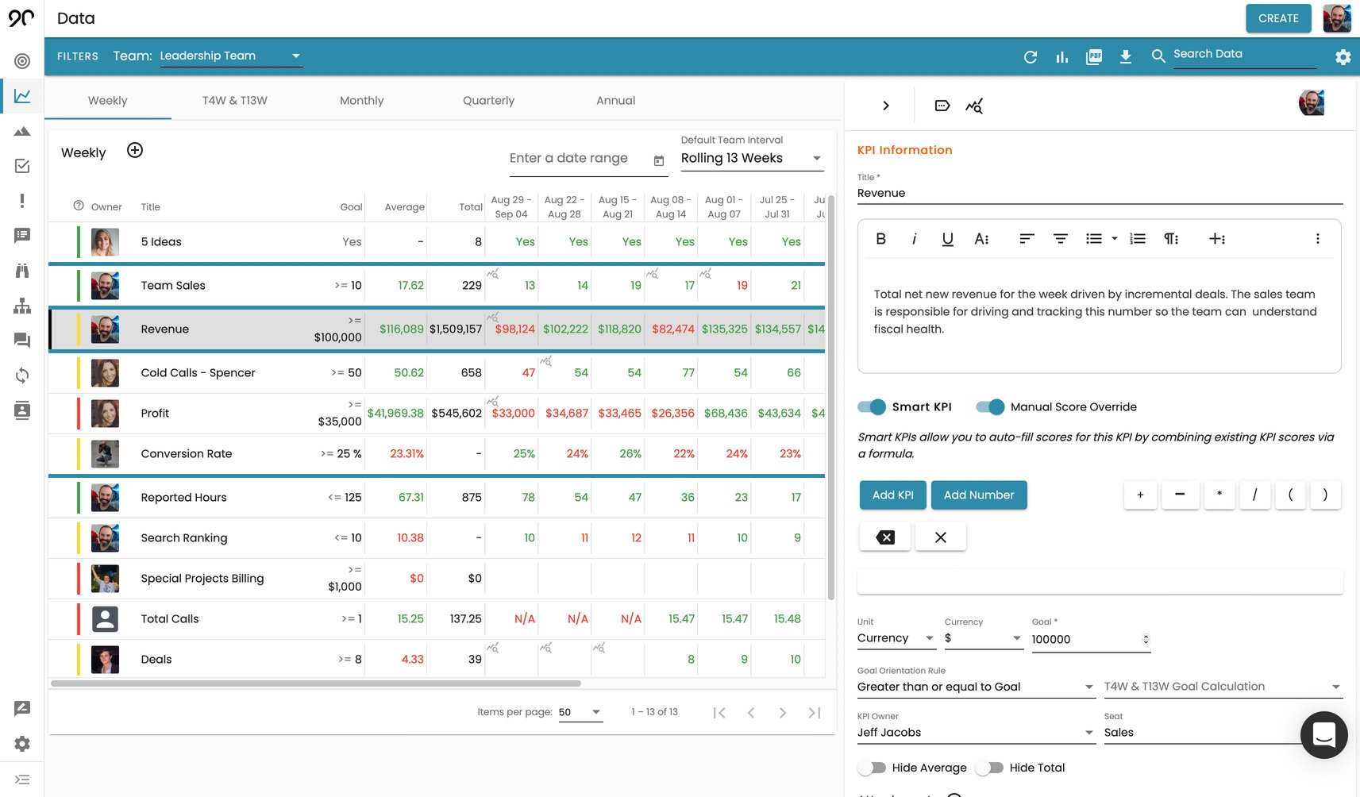Turn off Manual Score Override
Viewport: 1360px width, 797px height.
(990, 406)
